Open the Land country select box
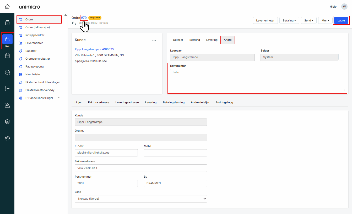Viewport: 352px width, 214px height. coord(141,199)
